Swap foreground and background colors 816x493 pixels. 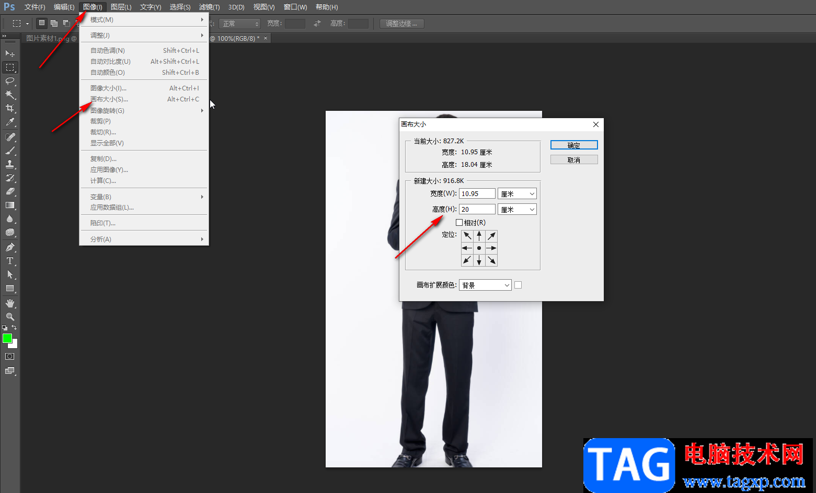[14, 327]
